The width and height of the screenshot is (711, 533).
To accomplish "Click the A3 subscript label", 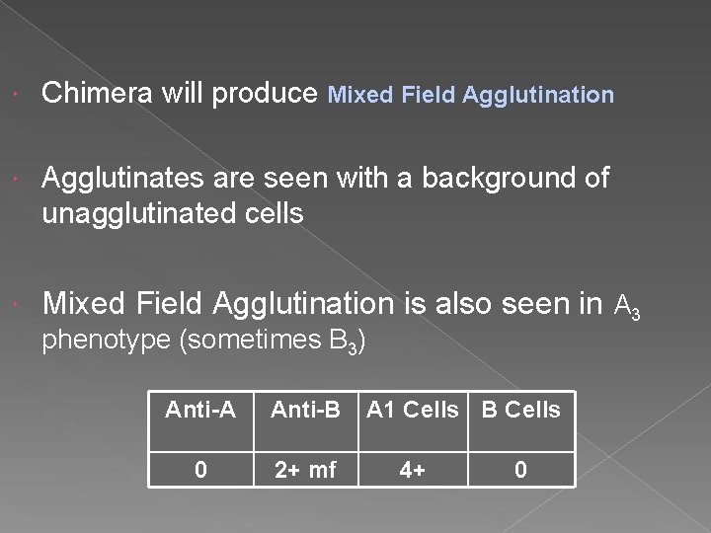I will 627,306.
